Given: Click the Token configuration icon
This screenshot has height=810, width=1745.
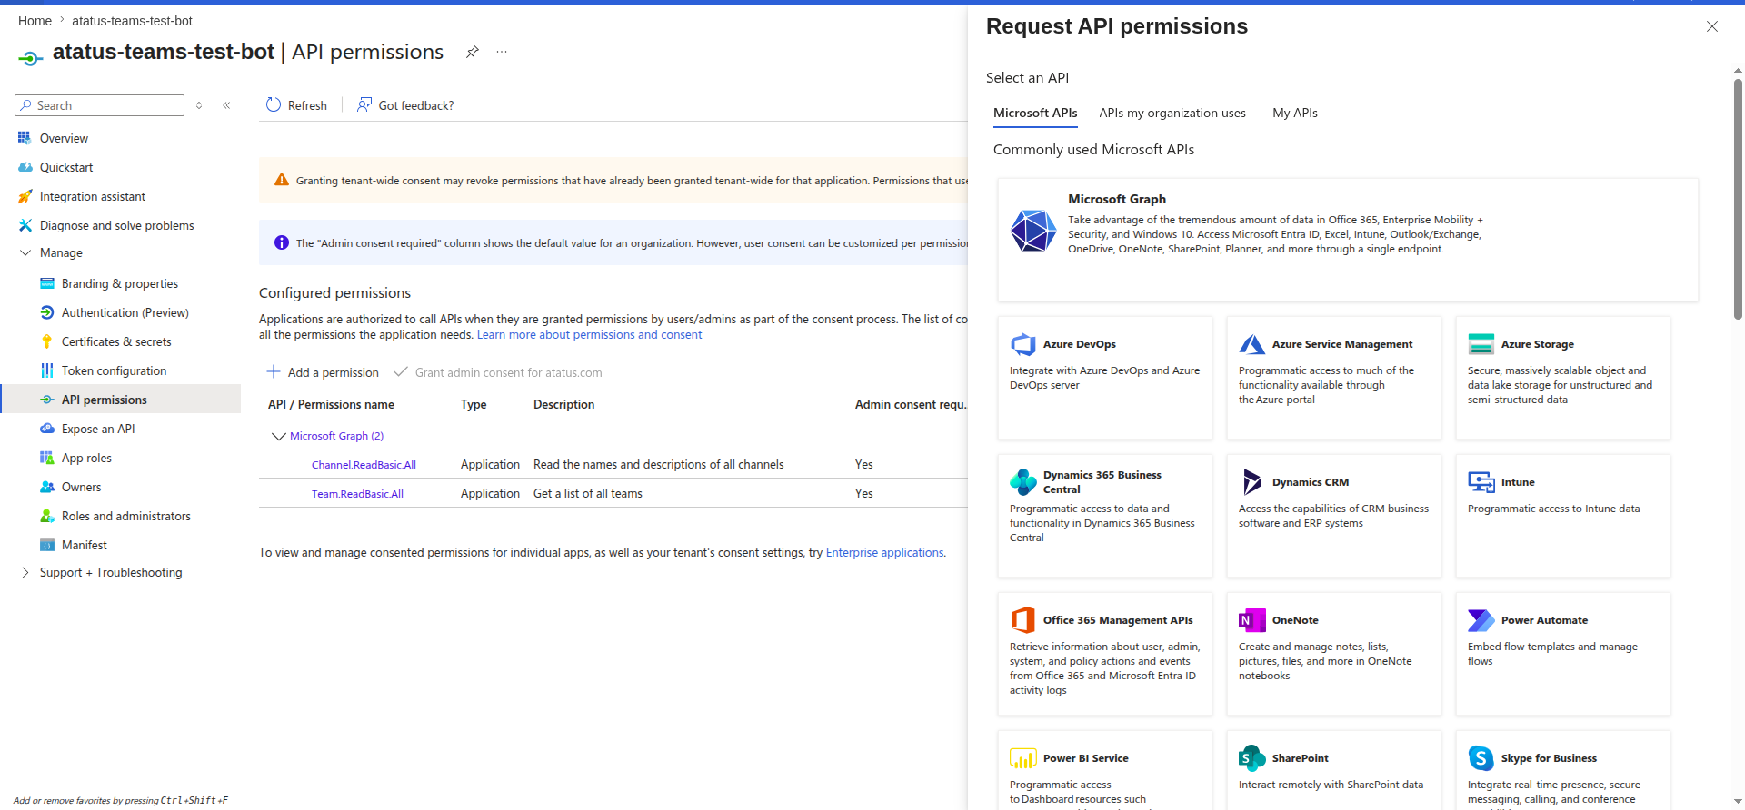Looking at the screenshot, I should click(47, 370).
